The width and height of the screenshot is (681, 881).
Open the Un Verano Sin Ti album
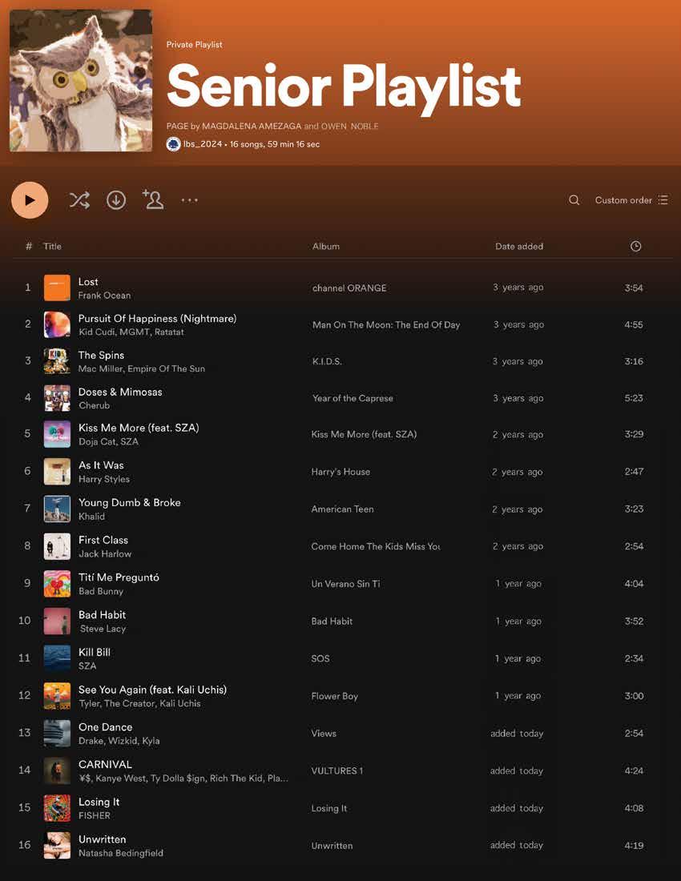tap(345, 584)
